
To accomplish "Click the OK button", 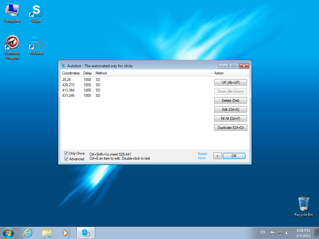I will point(234,156).
